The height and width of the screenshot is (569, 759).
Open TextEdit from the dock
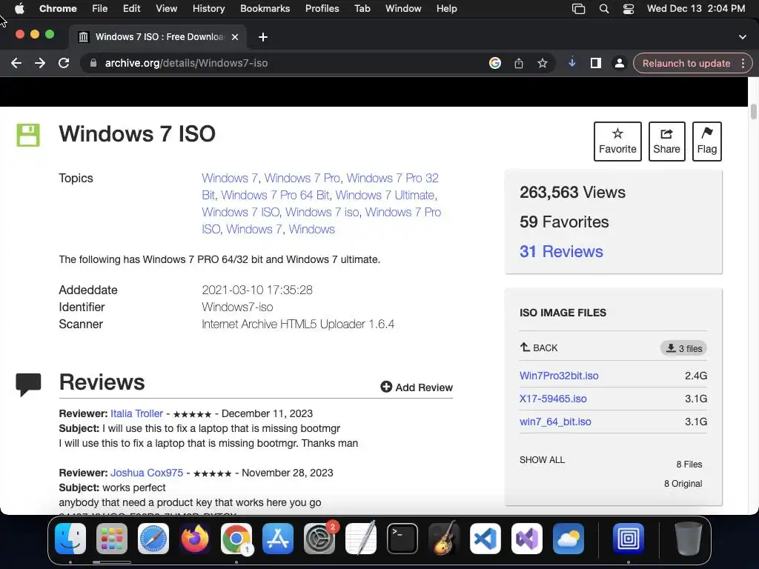(361, 539)
